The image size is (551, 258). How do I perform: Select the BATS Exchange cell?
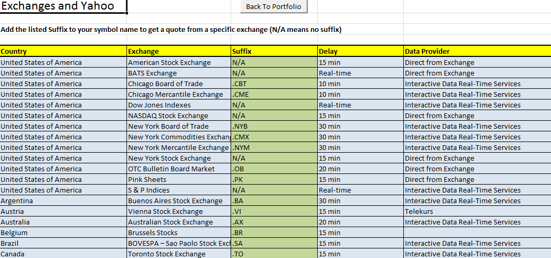[179, 73]
